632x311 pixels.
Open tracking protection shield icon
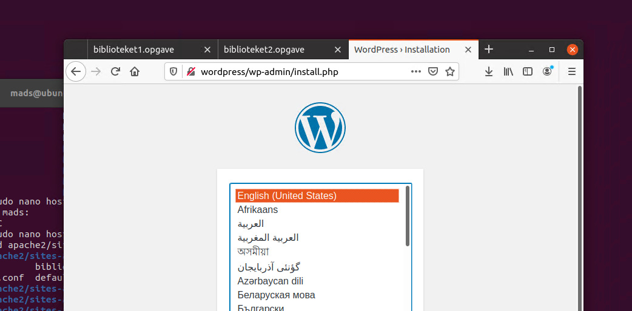click(x=173, y=71)
